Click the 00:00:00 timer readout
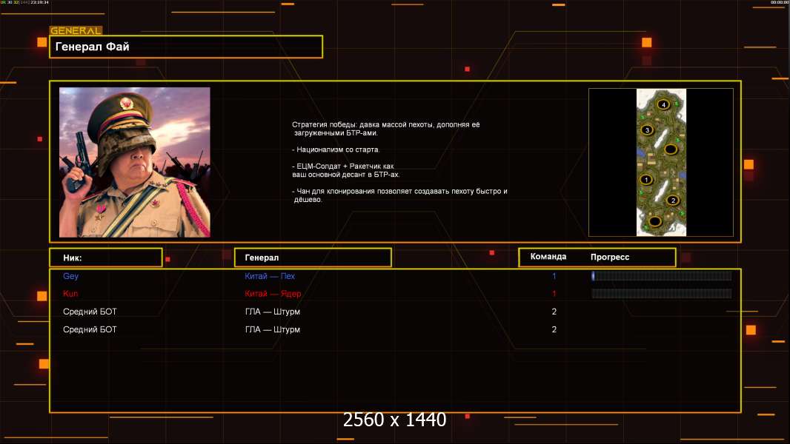 click(780, 2)
